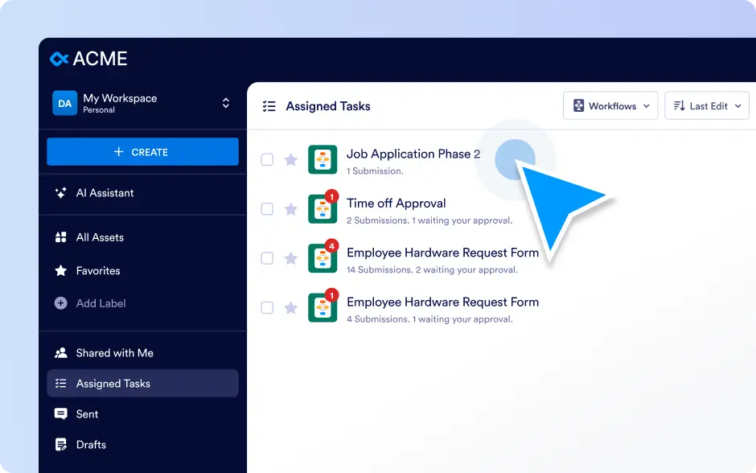Click the ACME logo icon
This screenshot has height=473, width=756.
click(x=60, y=59)
